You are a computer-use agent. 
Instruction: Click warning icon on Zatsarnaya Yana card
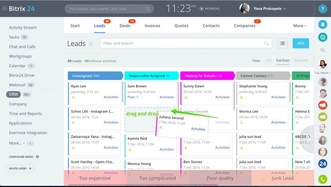tap(73, 148)
